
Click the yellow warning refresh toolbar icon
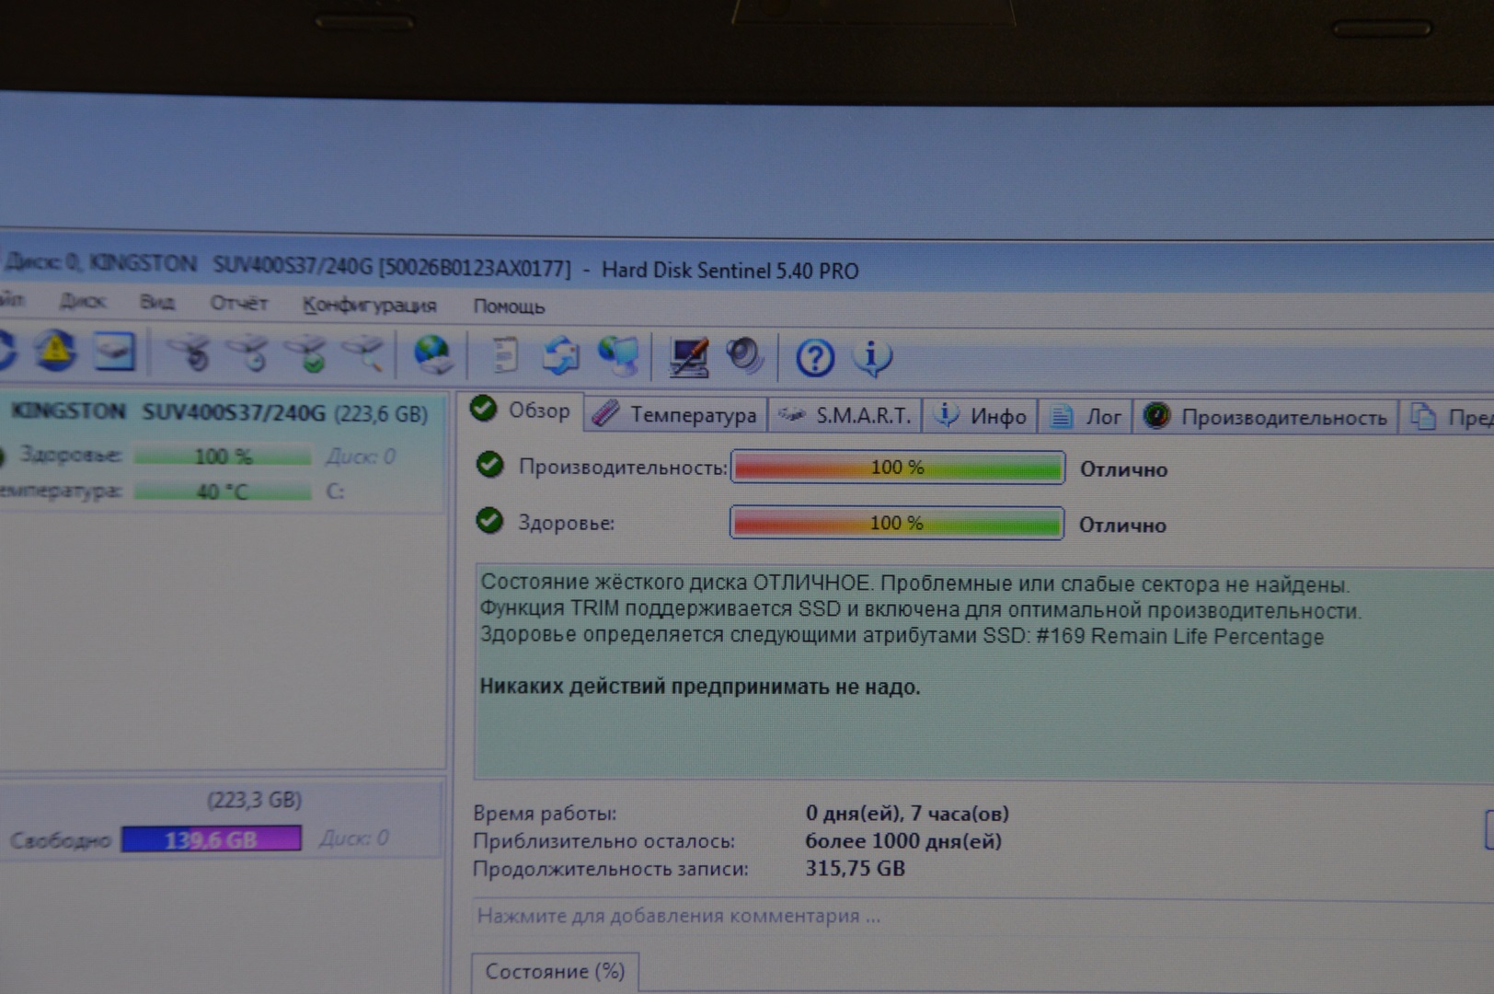[55, 352]
